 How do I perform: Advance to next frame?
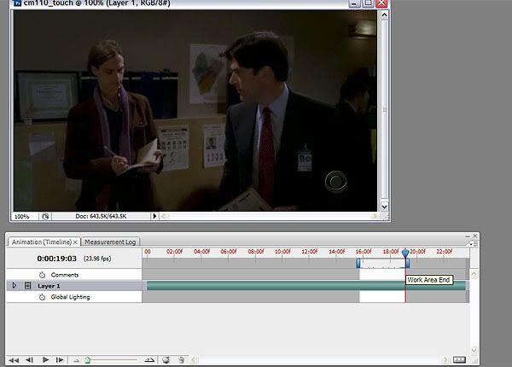tap(60, 360)
